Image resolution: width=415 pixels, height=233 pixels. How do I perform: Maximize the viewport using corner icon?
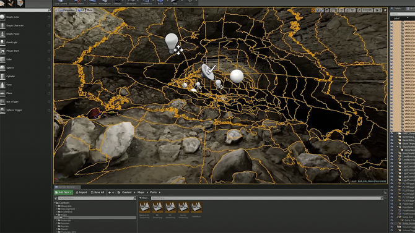pos(385,11)
